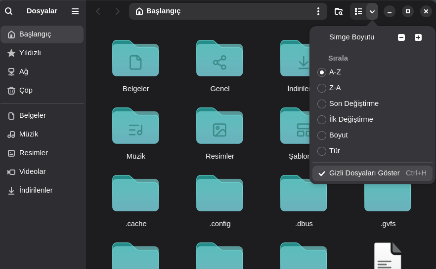Collapse the view options dropdown arrow

coord(372,11)
